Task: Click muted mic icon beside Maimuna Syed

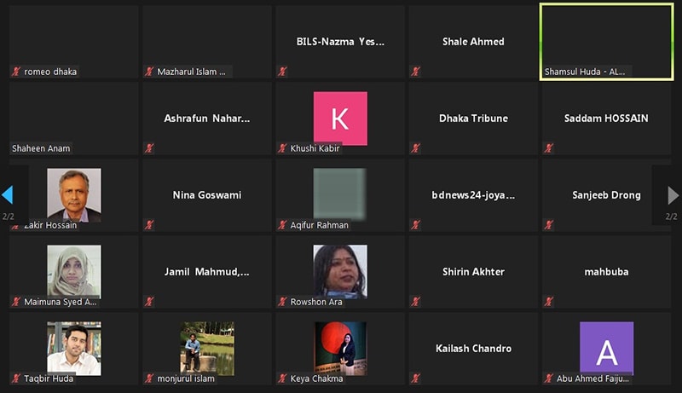Action: click(x=16, y=302)
